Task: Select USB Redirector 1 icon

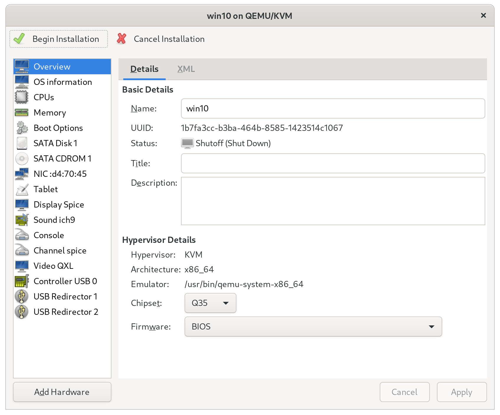Action: pos(22,297)
